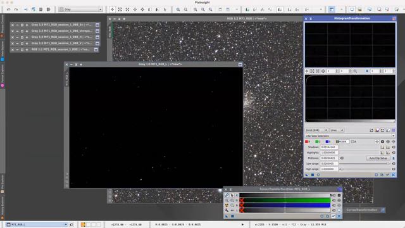Select the minimized RGB M71_RGB_session_1_DBE window
This screenshot has height=228, width=405.
click(x=61, y=49)
